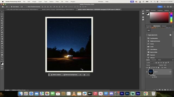Click Select subject button
Screen dimensions: 174x97
point(56,75)
